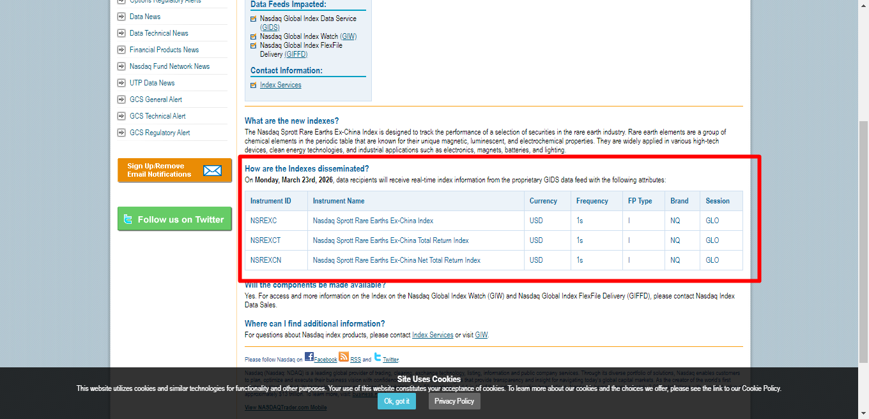Click the Instrument Name column header

(x=416, y=201)
